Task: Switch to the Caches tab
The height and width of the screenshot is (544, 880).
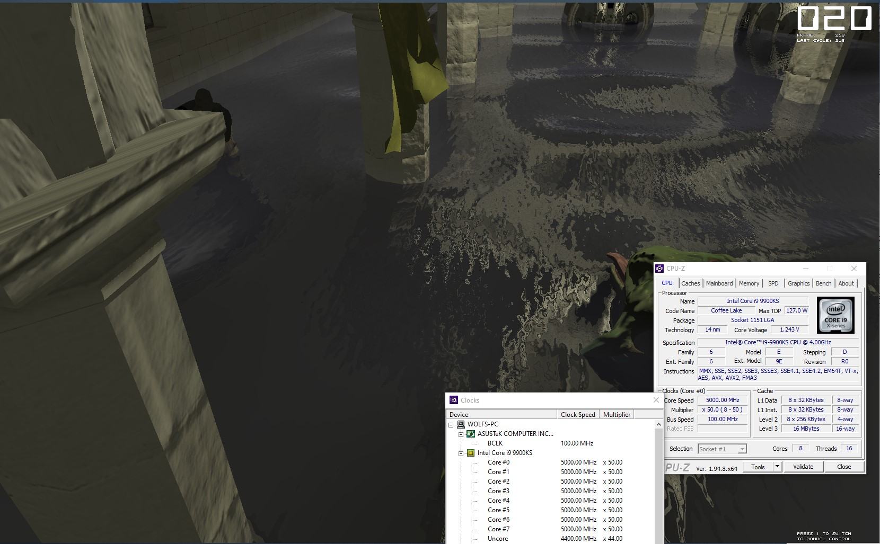Action: point(690,283)
